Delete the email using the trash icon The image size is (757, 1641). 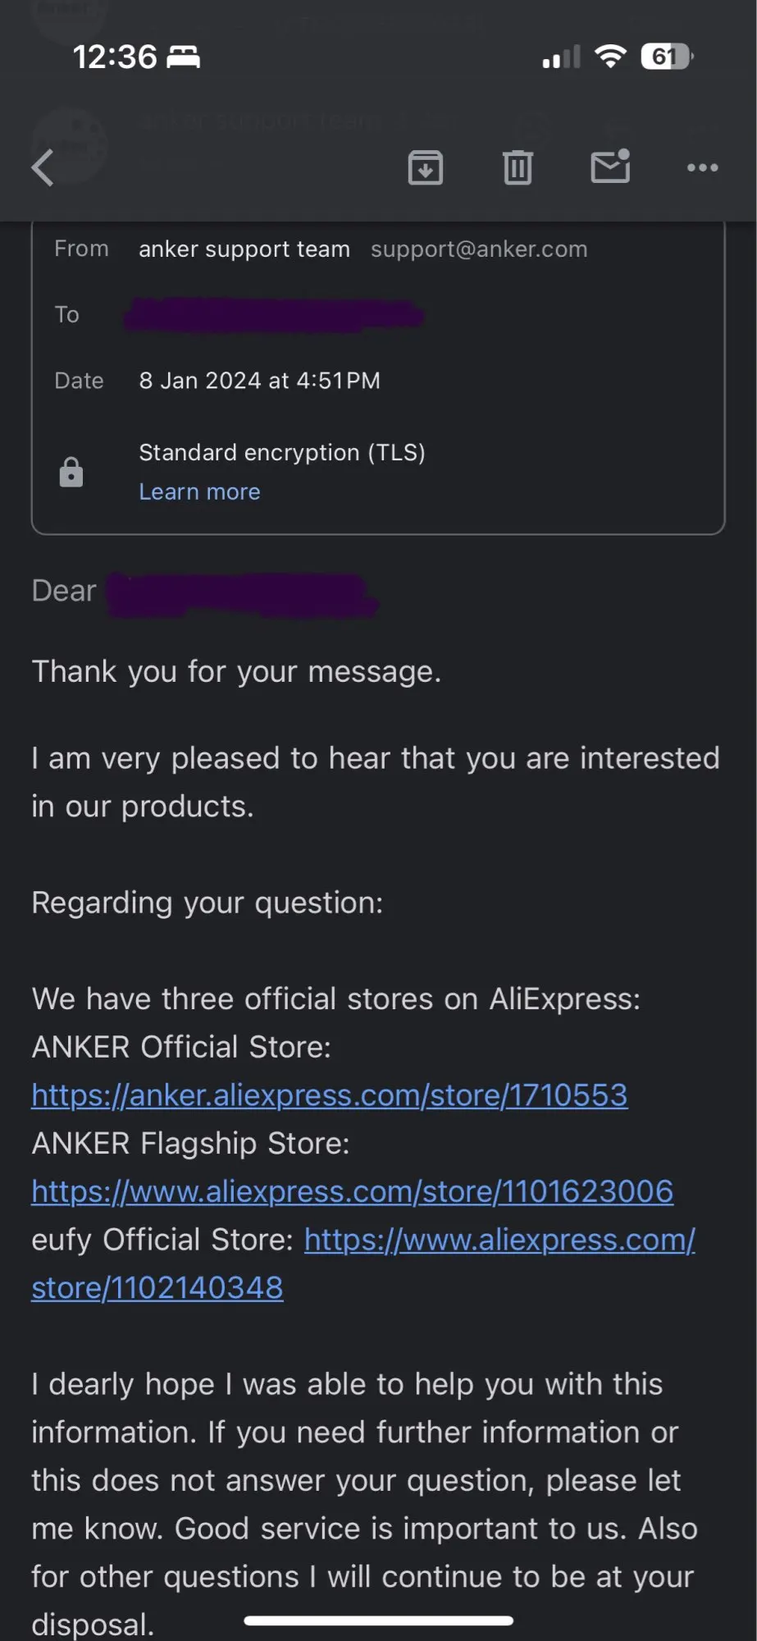pos(518,167)
